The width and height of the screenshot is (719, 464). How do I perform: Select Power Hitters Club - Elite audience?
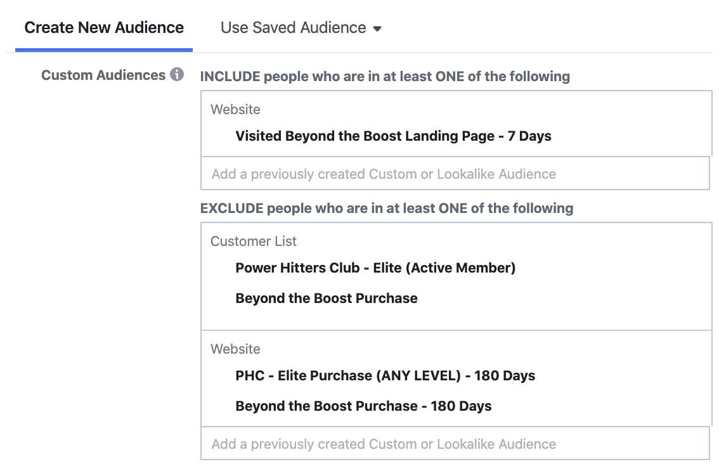click(x=375, y=267)
